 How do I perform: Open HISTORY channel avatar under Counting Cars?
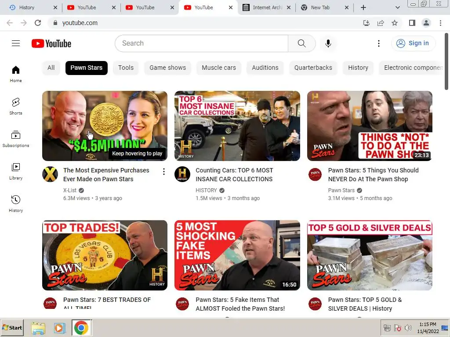(x=182, y=174)
